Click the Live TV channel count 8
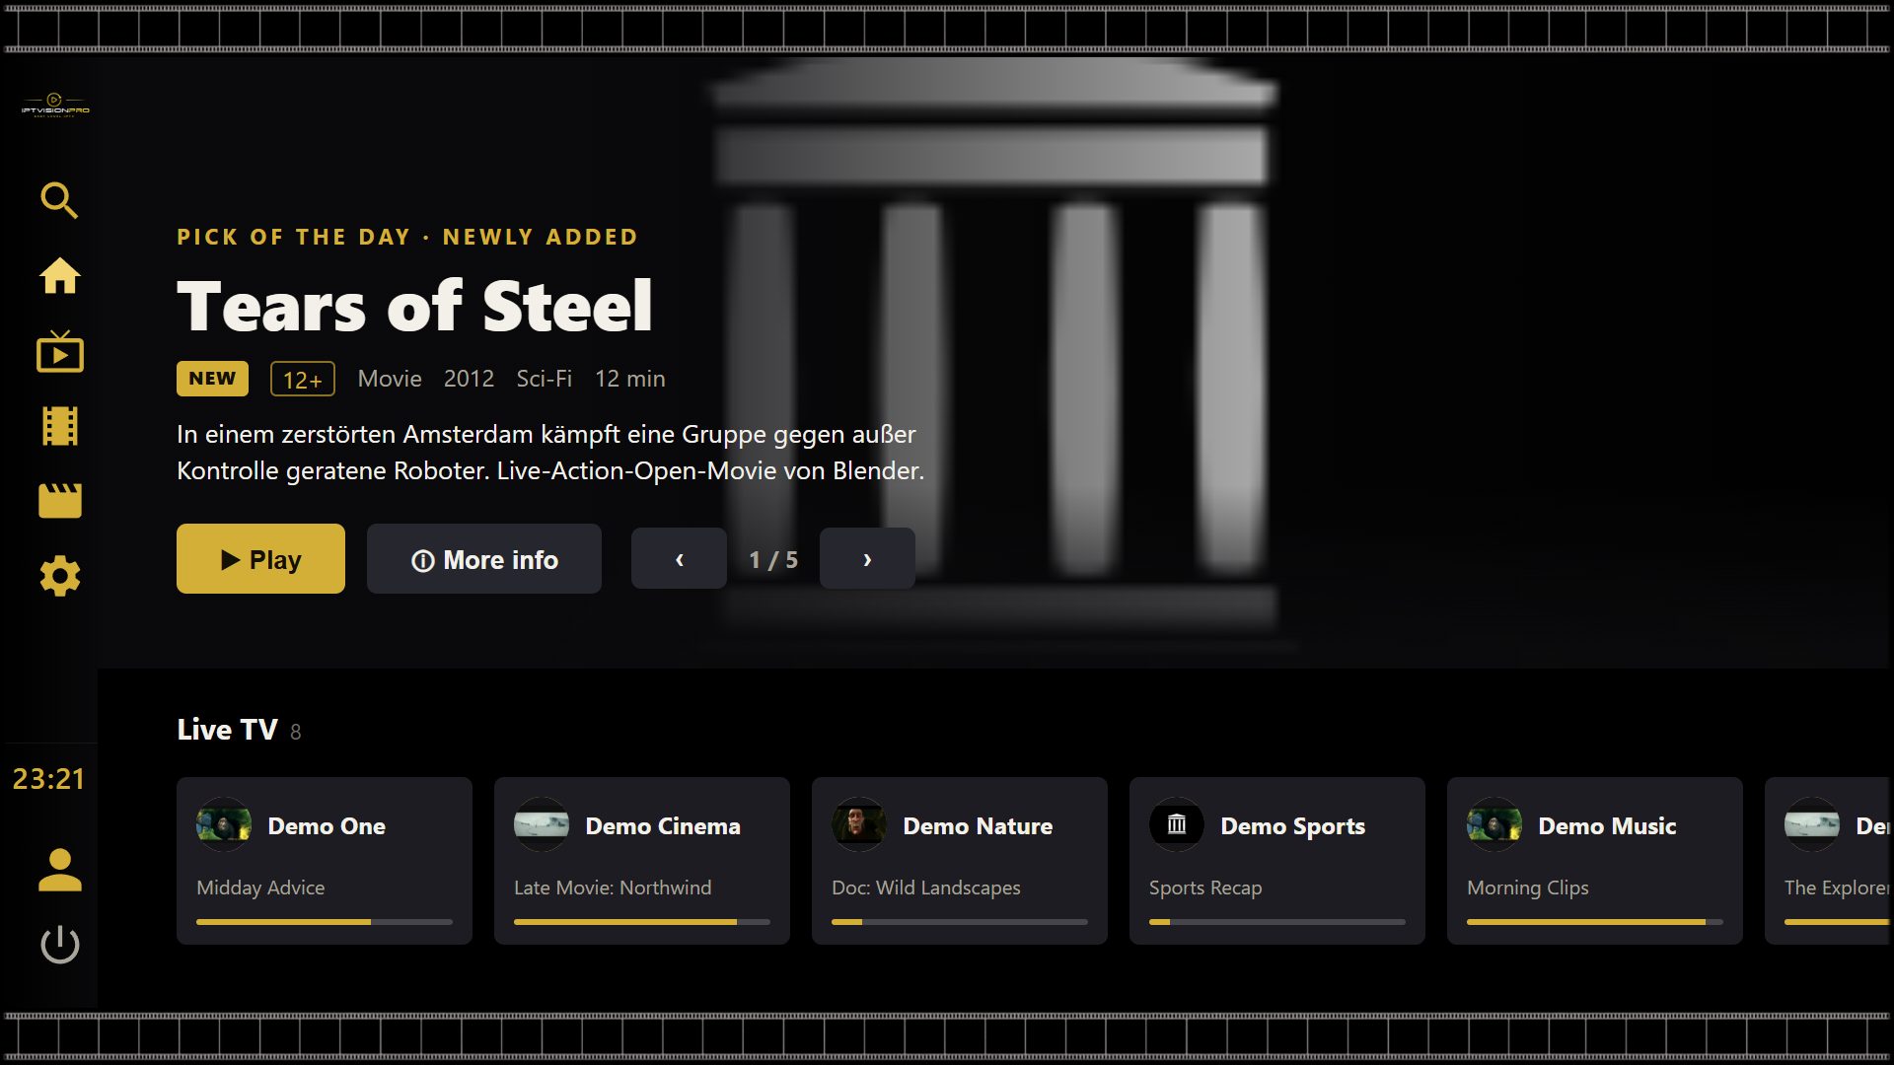Screen dimensions: 1894x1065 (x=296, y=732)
